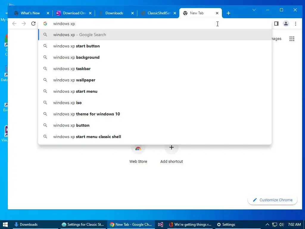Choose 'windows xp background' suggestion
Image resolution: width=305 pixels, height=229 pixels.
click(x=155, y=57)
